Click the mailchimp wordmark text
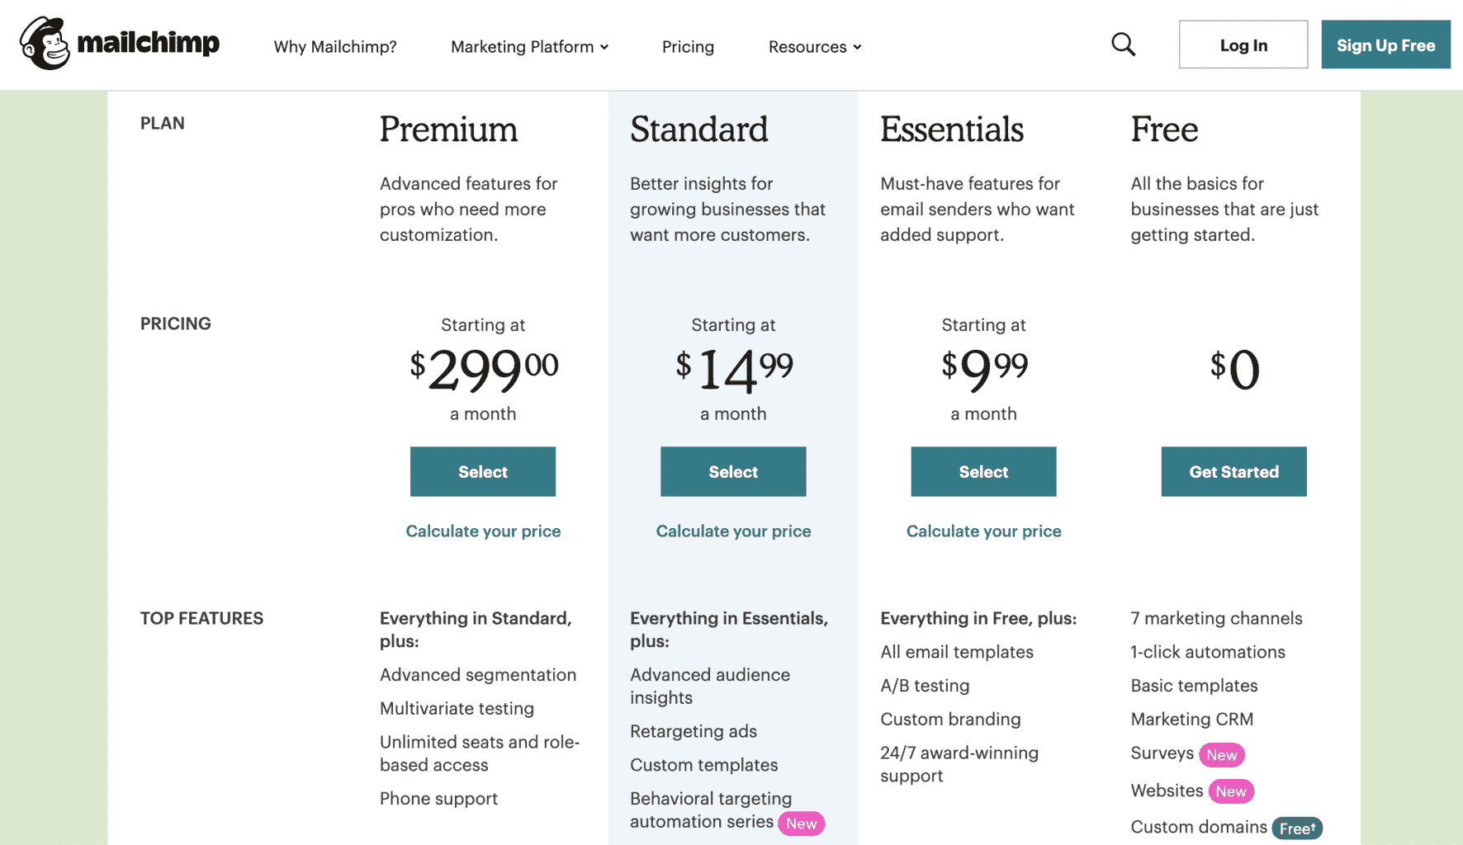The image size is (1463, 845). (149, 42)
